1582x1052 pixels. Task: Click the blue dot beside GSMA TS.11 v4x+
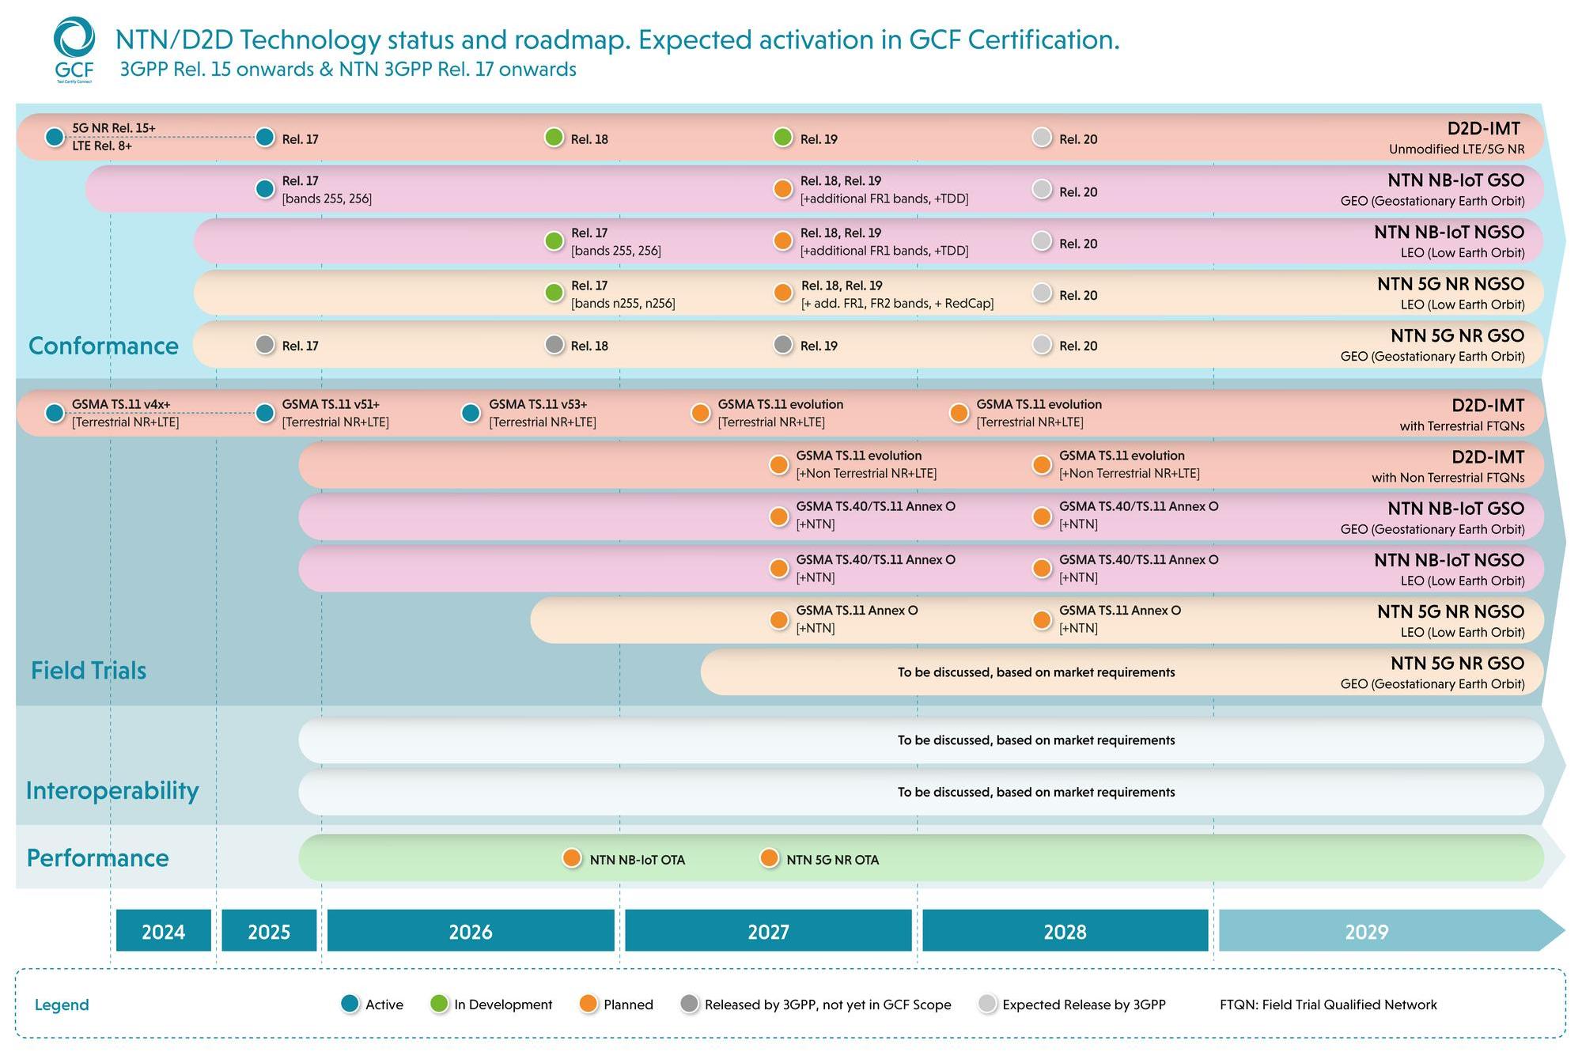[55, 413]
